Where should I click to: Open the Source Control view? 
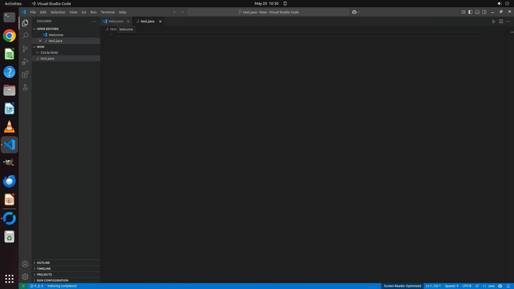25,49
